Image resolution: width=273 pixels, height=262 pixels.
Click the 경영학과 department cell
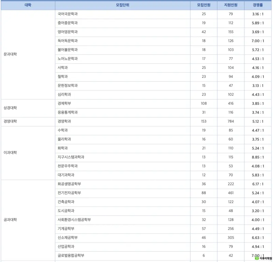pyautogui.click(x=123, y=122)
